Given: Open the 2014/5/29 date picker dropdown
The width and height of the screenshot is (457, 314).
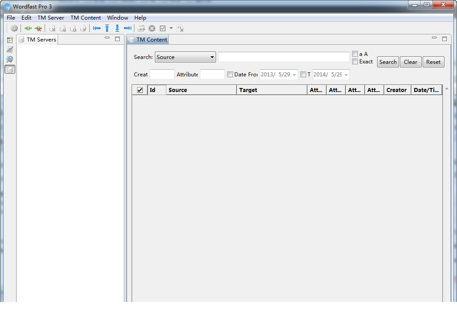Looking at the screenshot, I should pyautogui.click(x=346, y=75).
